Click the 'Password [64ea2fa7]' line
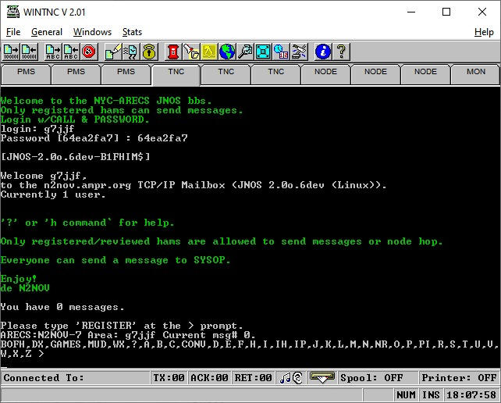Image resolution: width=501 pixels, height=403 pixels. click(94, 138)
